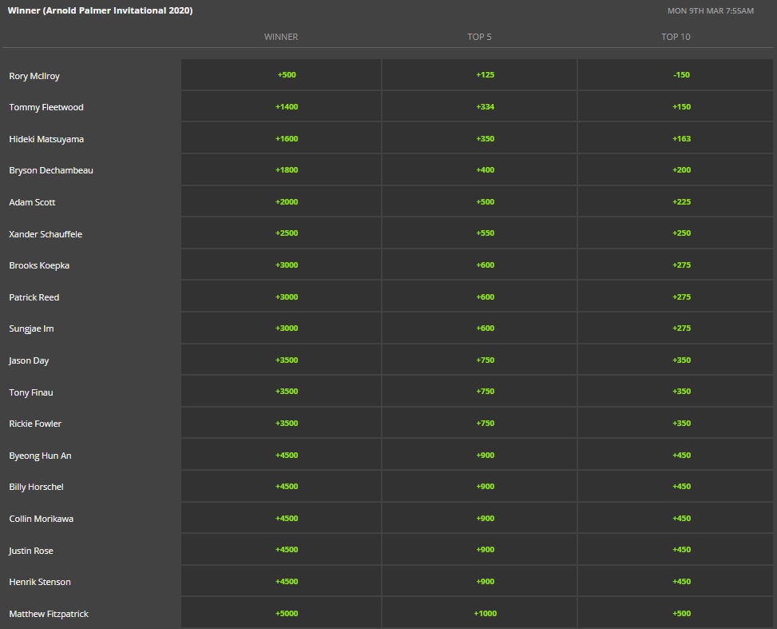The height and width of the screenshot is (629, 777).
Task: Select Byeong Hun An winner odds +4500
Action: (281, 455)
